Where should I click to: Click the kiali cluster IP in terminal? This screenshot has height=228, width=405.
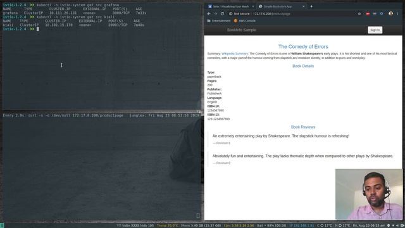pos(59,25)
